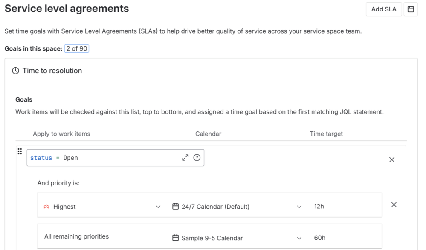The width and height of the screenshot is (426, 250).
Task: Click calendar icon next to 24/7 Calendar
Action: click(175, 206)
